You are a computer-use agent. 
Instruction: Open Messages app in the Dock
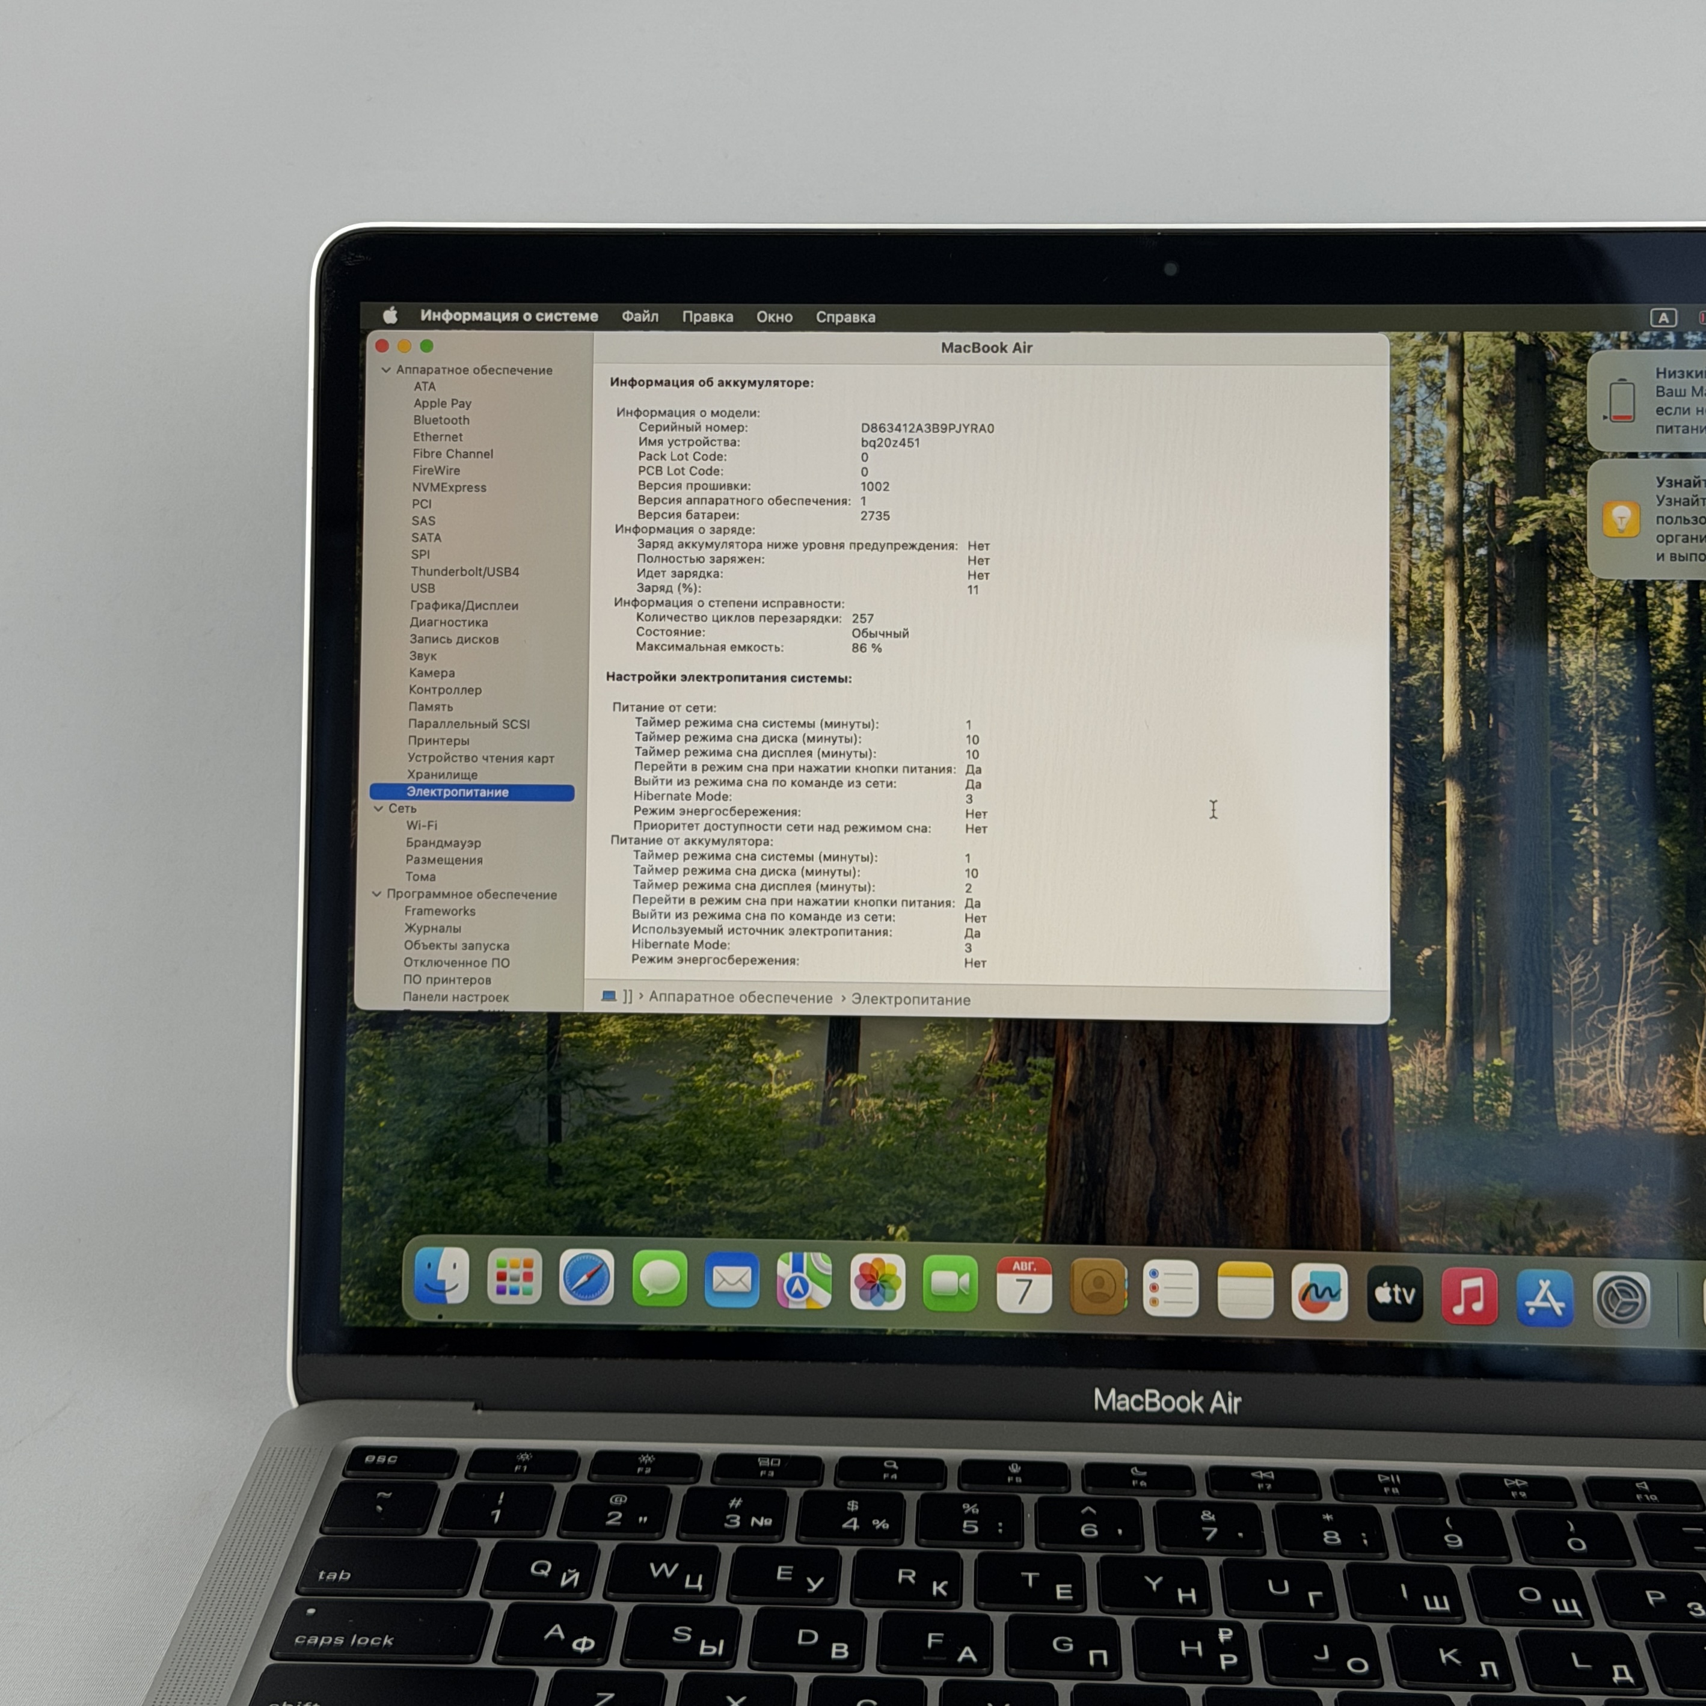[660, 1278]
